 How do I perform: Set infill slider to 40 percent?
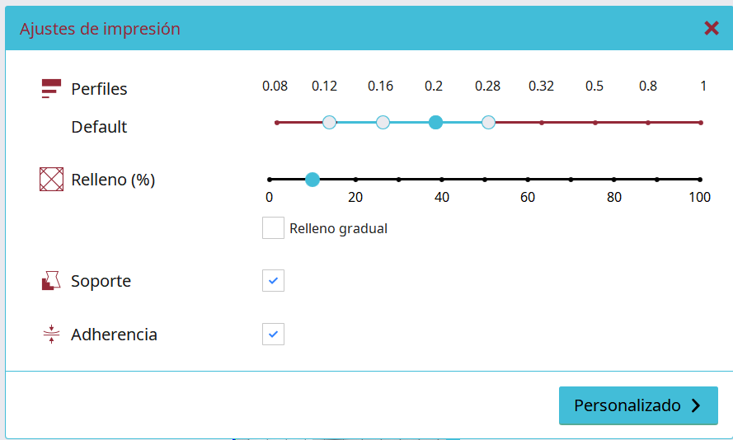click(x=442, y=179)
